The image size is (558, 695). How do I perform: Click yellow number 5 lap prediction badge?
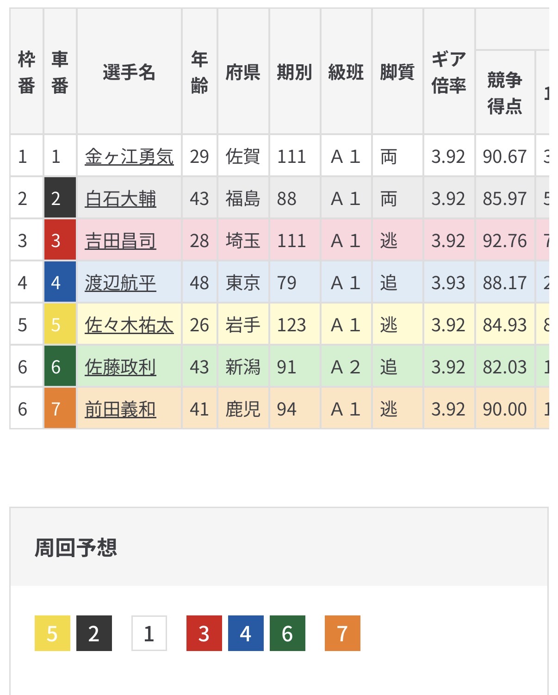pyautogui.click(x=52, y=633)
